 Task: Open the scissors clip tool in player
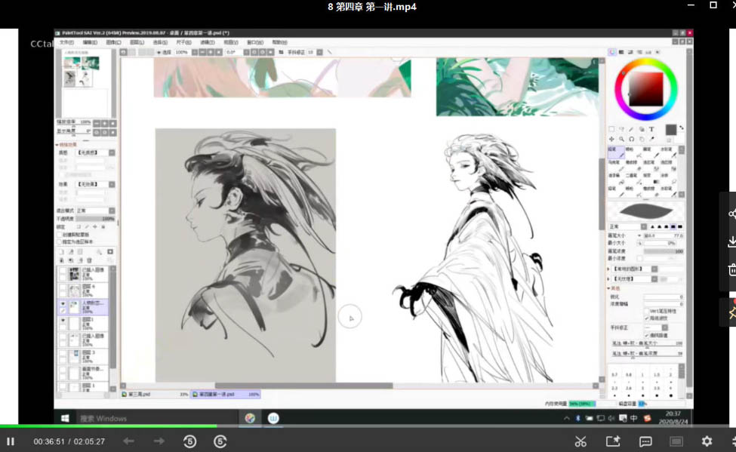coord(580,441)
